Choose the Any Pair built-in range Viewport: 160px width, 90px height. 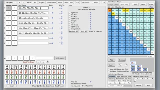pyautogui.click(x=112, y=76)
